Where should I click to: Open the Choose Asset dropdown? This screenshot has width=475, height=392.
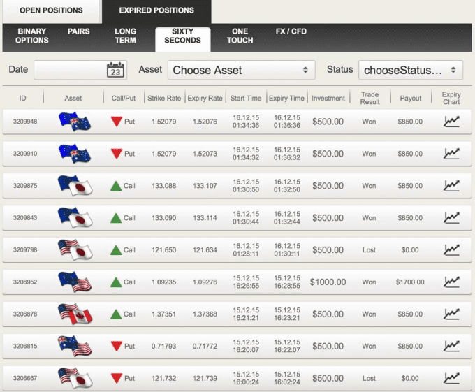click(242, 70)
